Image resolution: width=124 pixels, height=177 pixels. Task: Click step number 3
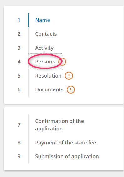pyautogui.click(x=19, y=48)
